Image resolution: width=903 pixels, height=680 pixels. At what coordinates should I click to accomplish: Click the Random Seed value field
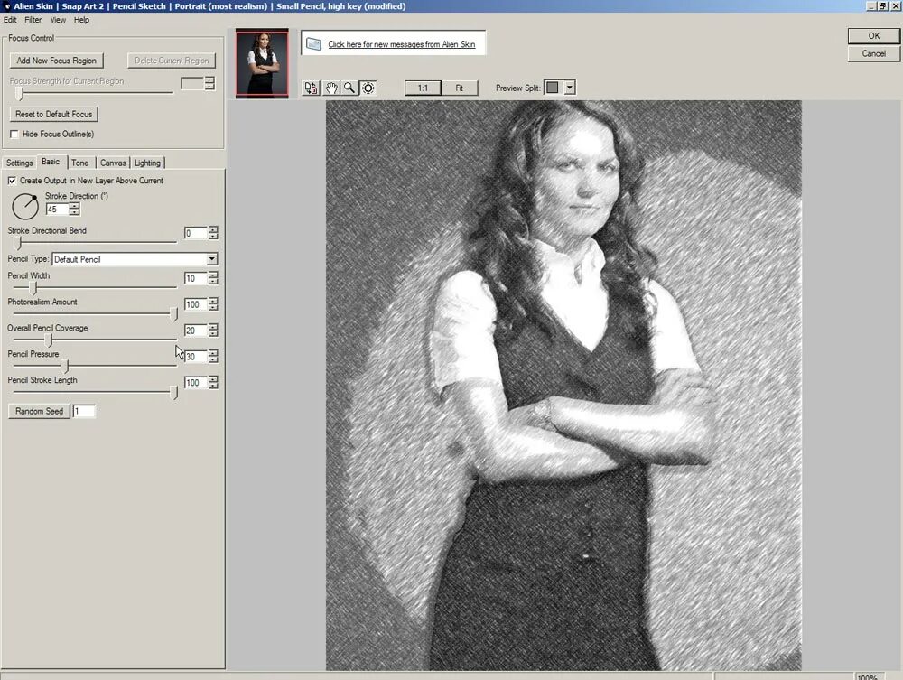[x=84, y=411]
